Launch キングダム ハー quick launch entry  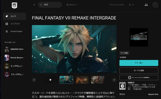point(14,66)
